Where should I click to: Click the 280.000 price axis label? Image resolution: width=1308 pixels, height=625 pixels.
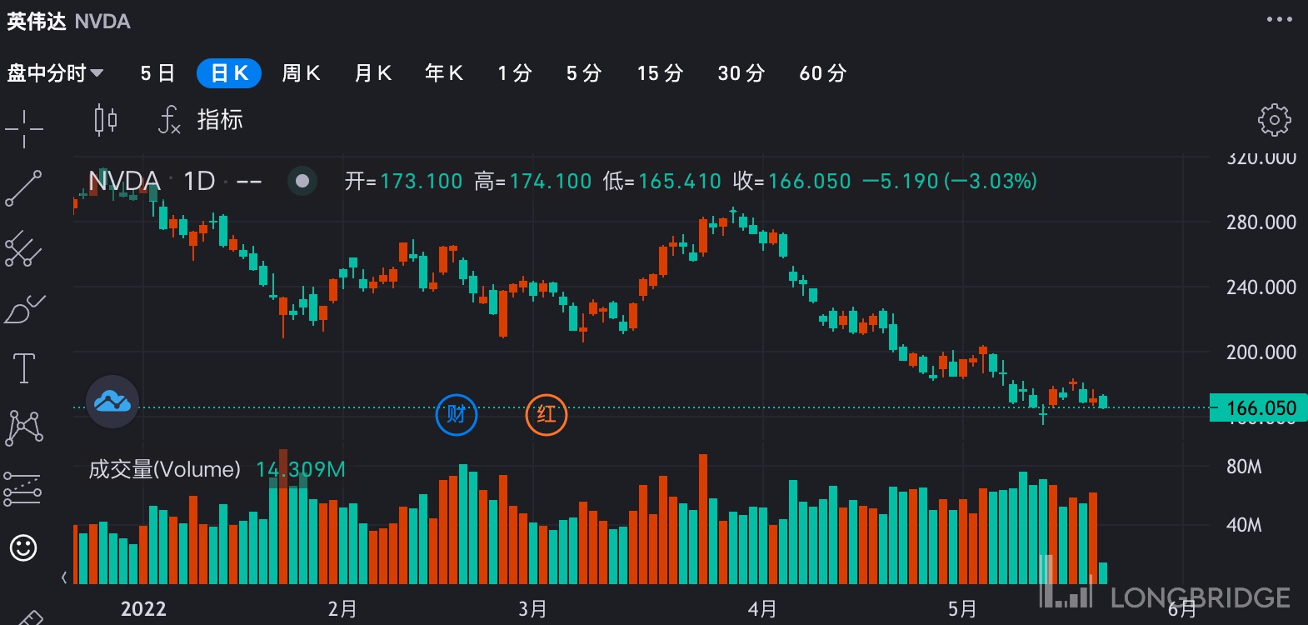(1261, 222)
